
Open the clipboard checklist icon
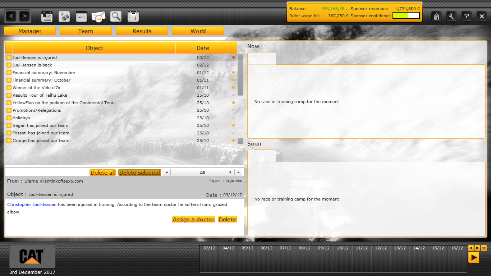(133, 17)
